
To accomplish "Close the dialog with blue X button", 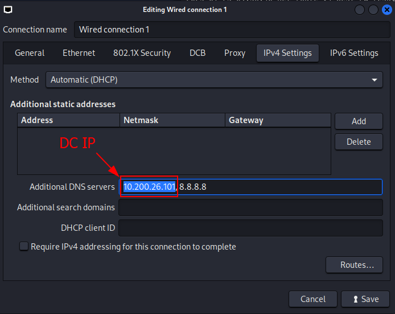I will pyautogui.click(x=386, y=10).
